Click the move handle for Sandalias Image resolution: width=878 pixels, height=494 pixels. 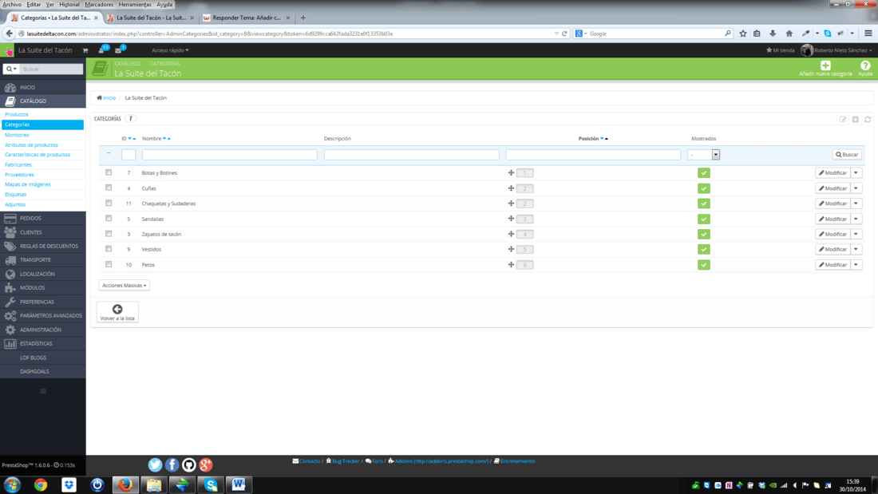511,219
